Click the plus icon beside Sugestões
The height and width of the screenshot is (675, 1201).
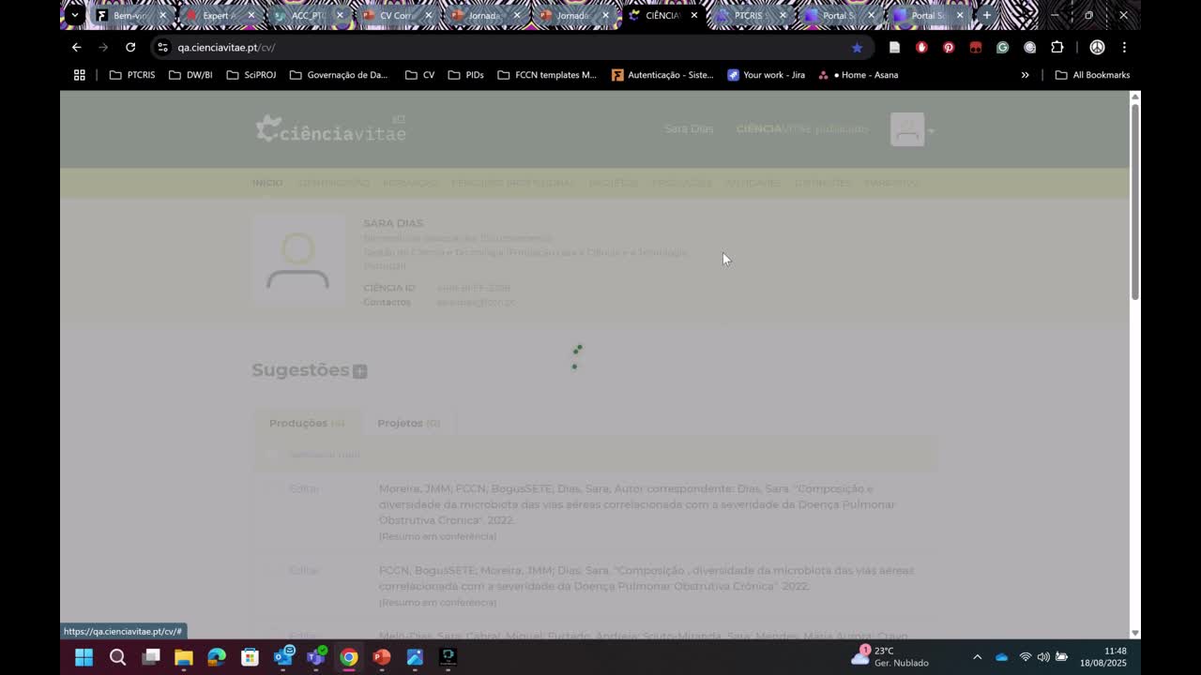pos(359,371)
